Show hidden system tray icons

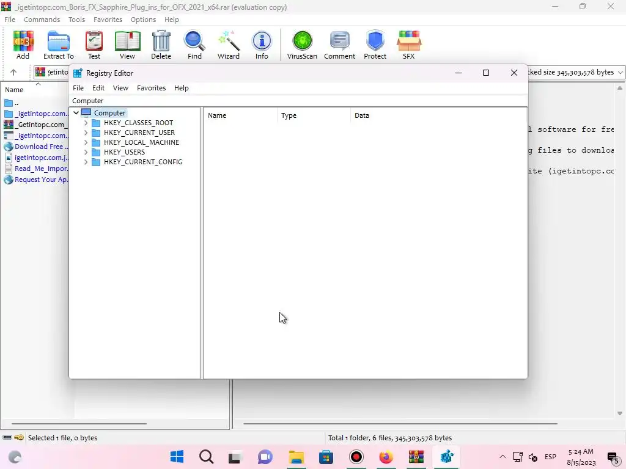click(x=503, y=457)
